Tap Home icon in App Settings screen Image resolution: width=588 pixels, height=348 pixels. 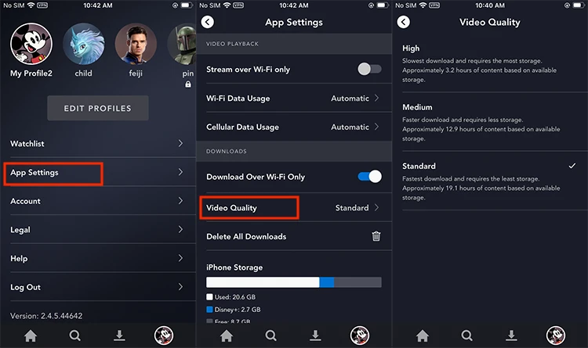point(227,335)
